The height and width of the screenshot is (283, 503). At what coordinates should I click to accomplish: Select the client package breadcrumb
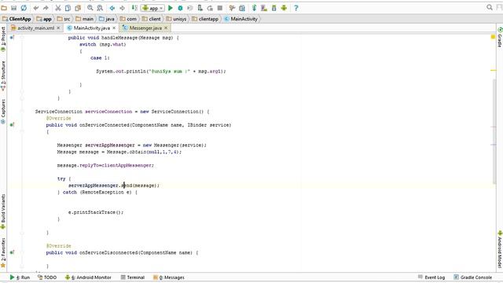151,19
